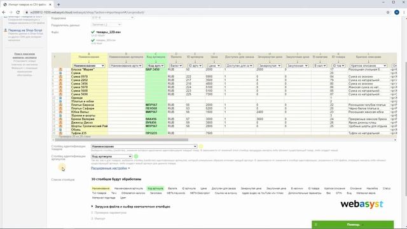
Task: Click the product icon in the Юбка Вальс row
Action: click(60, 112)
